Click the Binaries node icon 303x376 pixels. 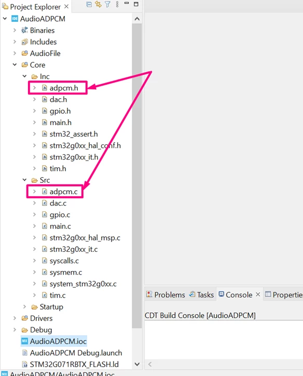pos(24,30)
